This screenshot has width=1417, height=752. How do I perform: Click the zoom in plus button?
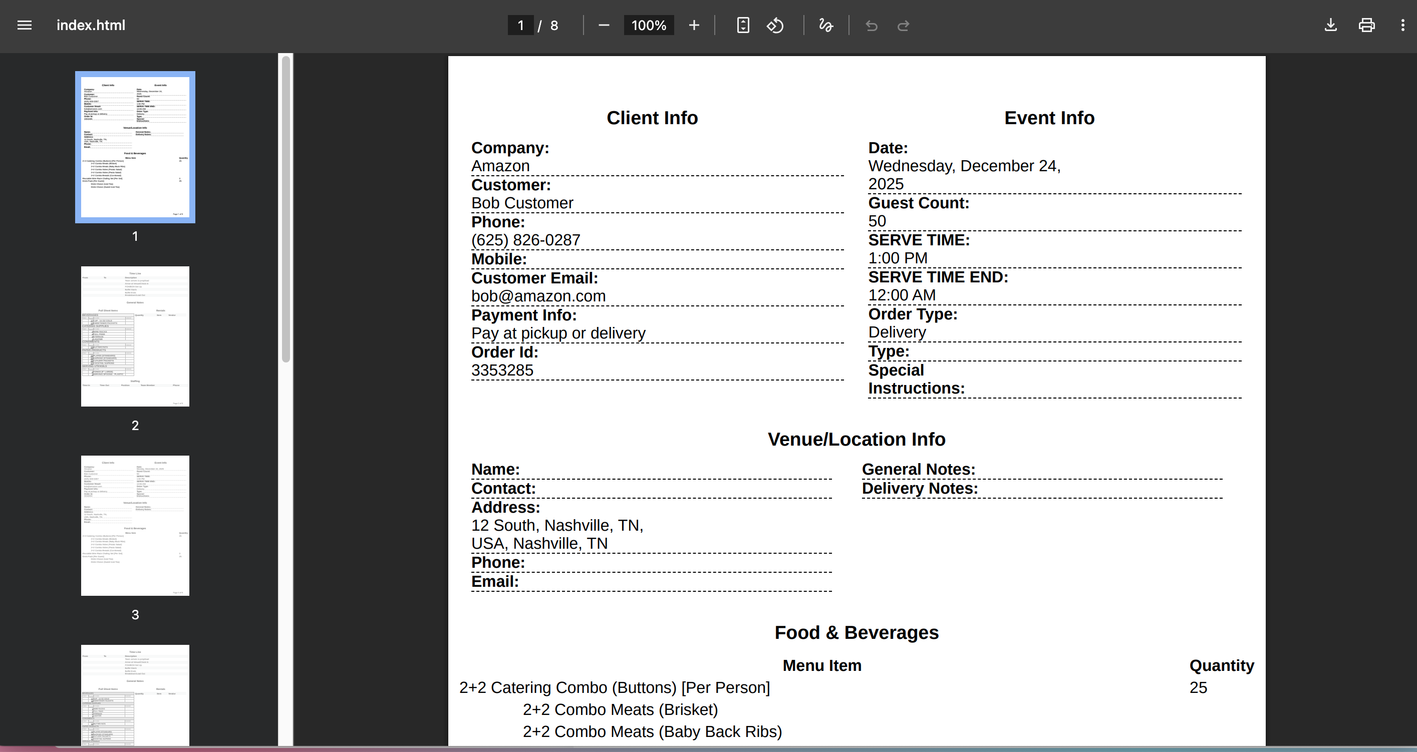click(694, 26)
